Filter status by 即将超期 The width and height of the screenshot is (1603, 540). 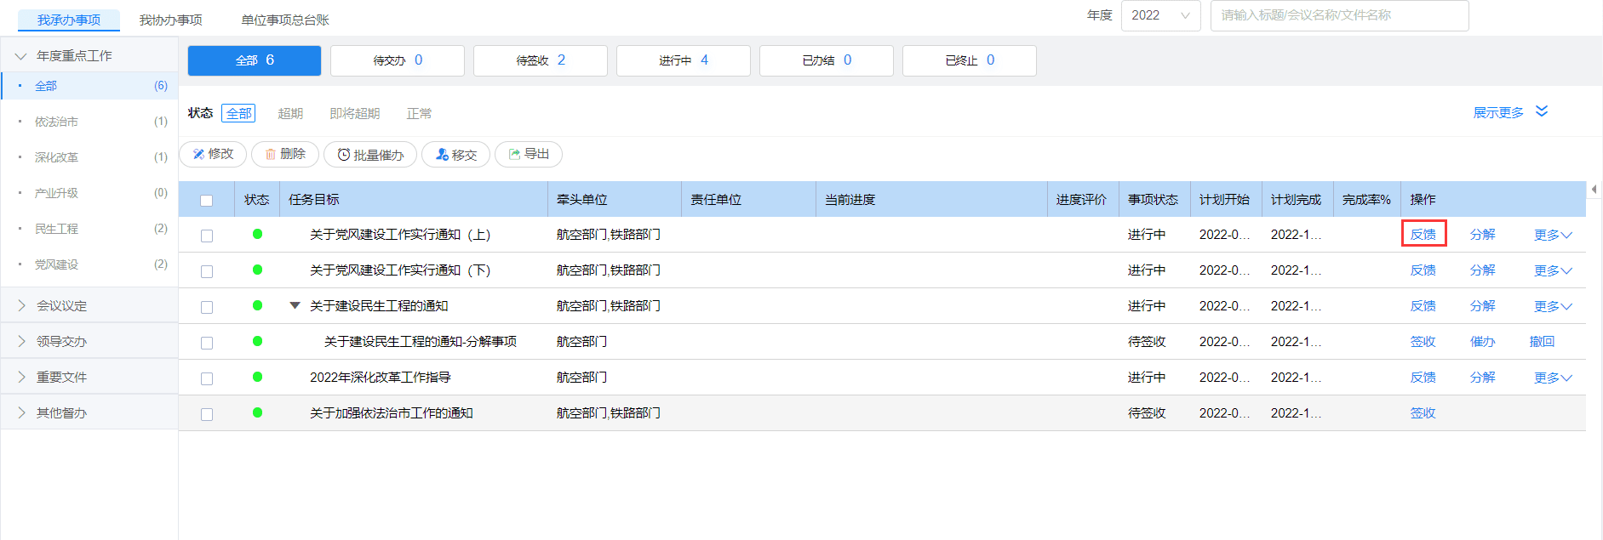tap(355, 113)
